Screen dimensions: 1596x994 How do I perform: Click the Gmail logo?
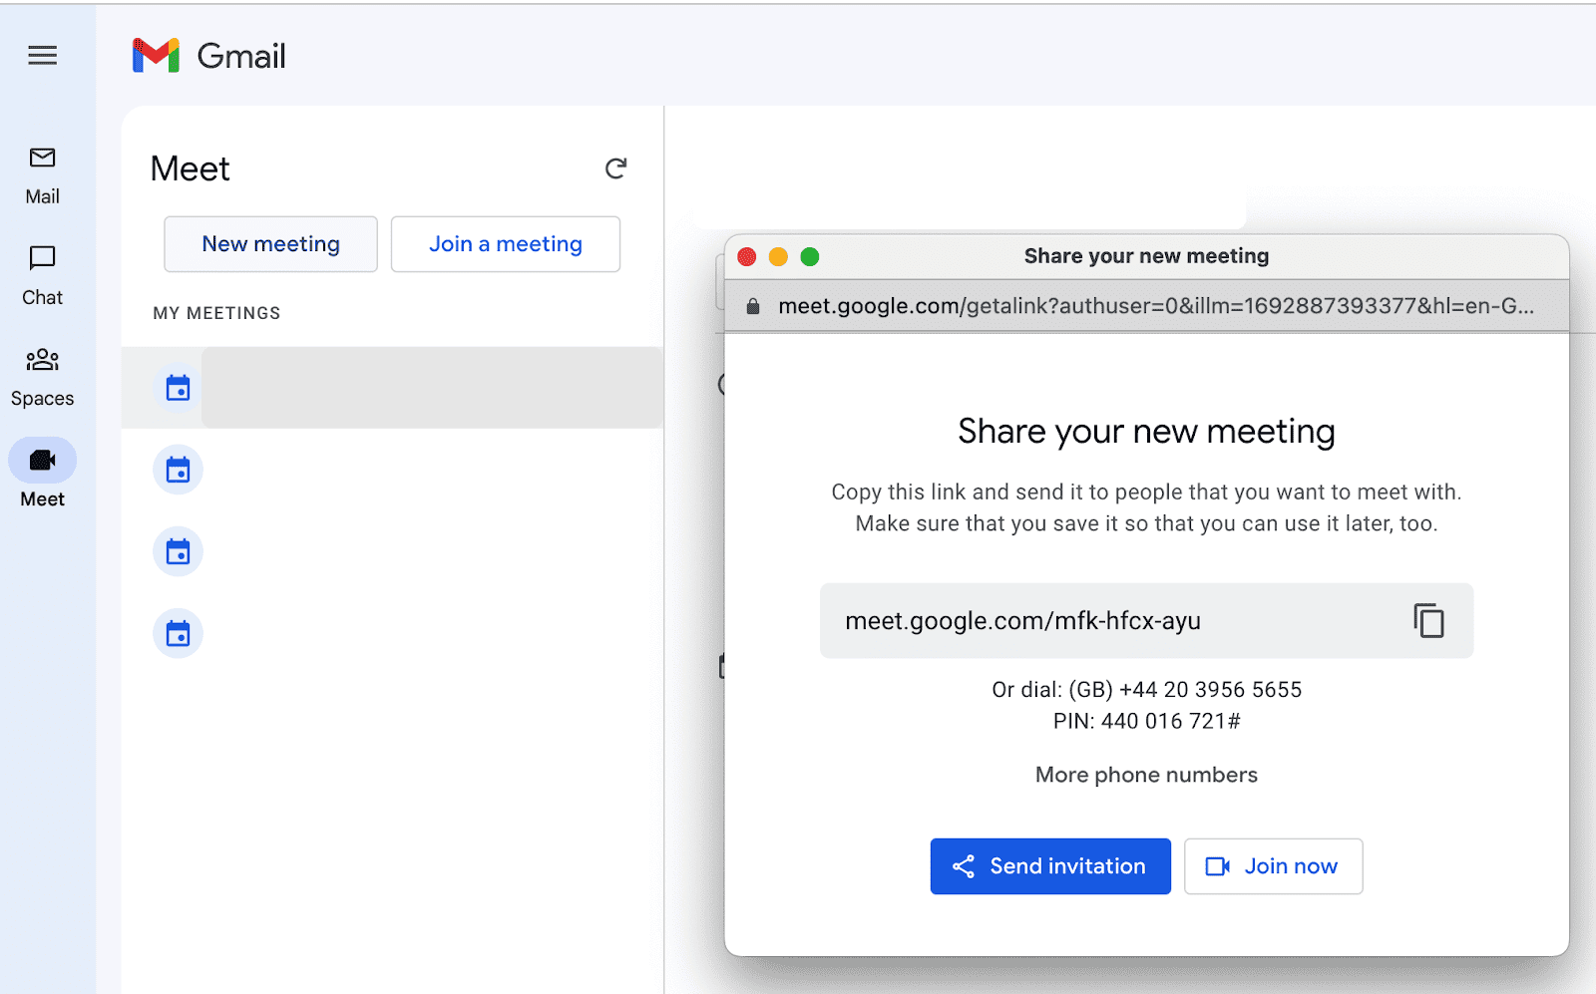pos(209,56)
